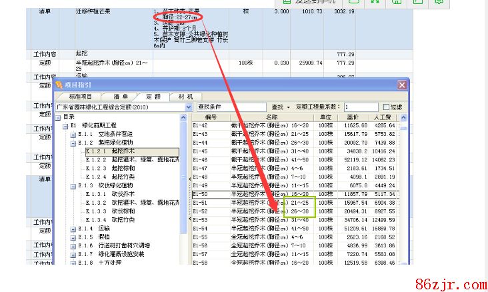This screenshot has height=292, width=488.
Task: Click the 查找条件 search field
Action: pyautogui.click(x=230, y=107)
